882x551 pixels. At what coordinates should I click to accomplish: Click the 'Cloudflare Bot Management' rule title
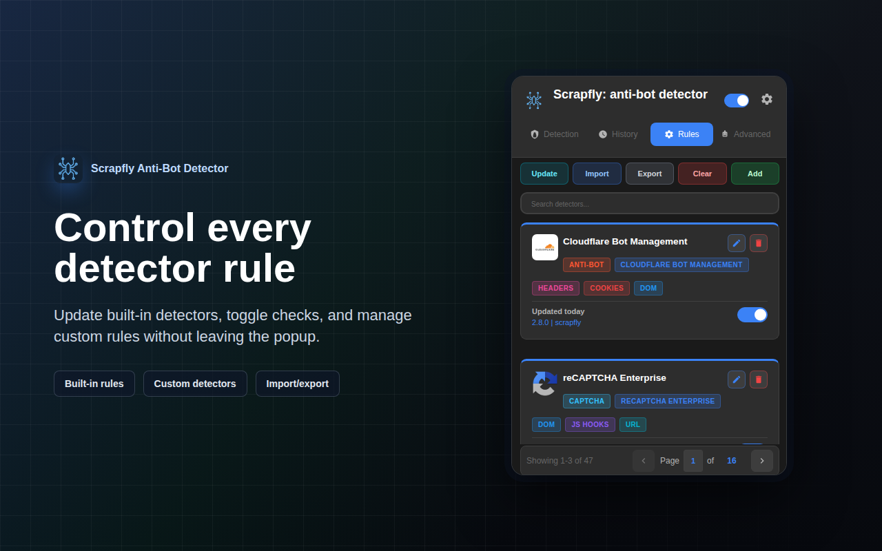click(625, 242)
